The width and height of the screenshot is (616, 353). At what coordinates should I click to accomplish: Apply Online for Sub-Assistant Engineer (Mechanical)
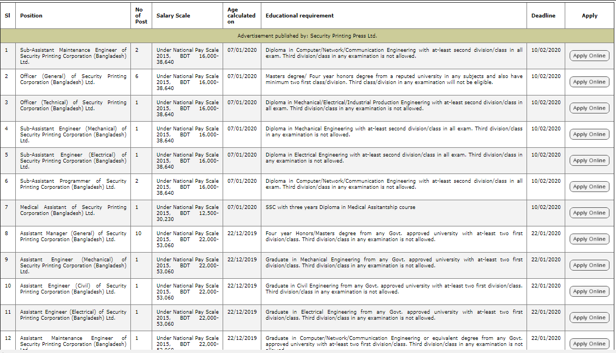pos(589,134)
